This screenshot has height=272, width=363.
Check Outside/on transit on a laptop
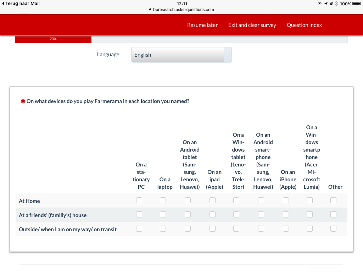coord(163,229)
